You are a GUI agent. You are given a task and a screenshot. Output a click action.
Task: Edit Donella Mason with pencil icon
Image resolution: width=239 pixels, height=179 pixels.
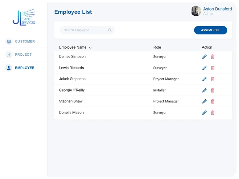pyautogui.click(x=204, y=113)
